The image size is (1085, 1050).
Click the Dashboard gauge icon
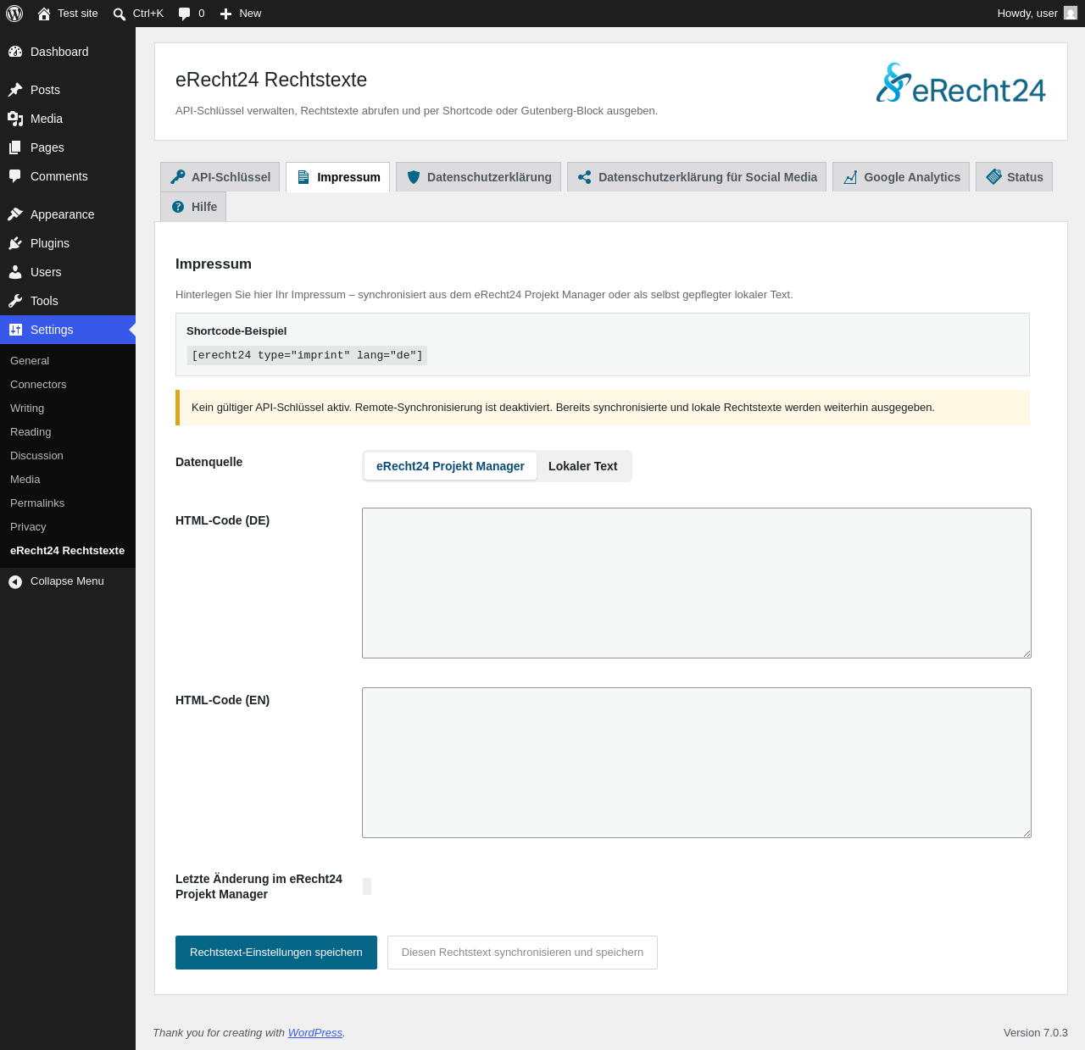point(15,52)
